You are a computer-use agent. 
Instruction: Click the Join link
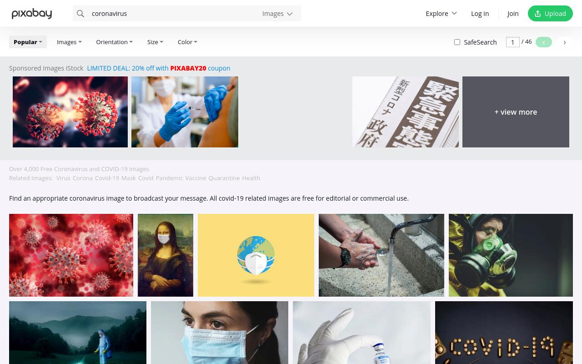coord(513,14)
